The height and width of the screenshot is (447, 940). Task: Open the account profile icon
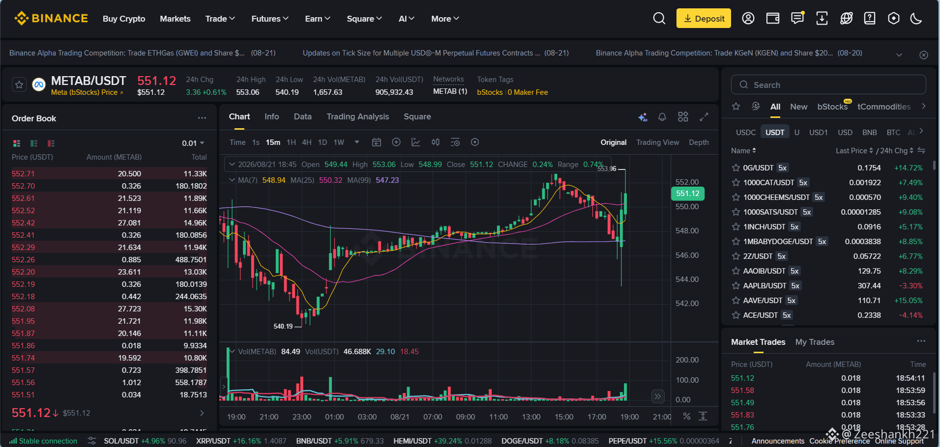click(748, 19)
